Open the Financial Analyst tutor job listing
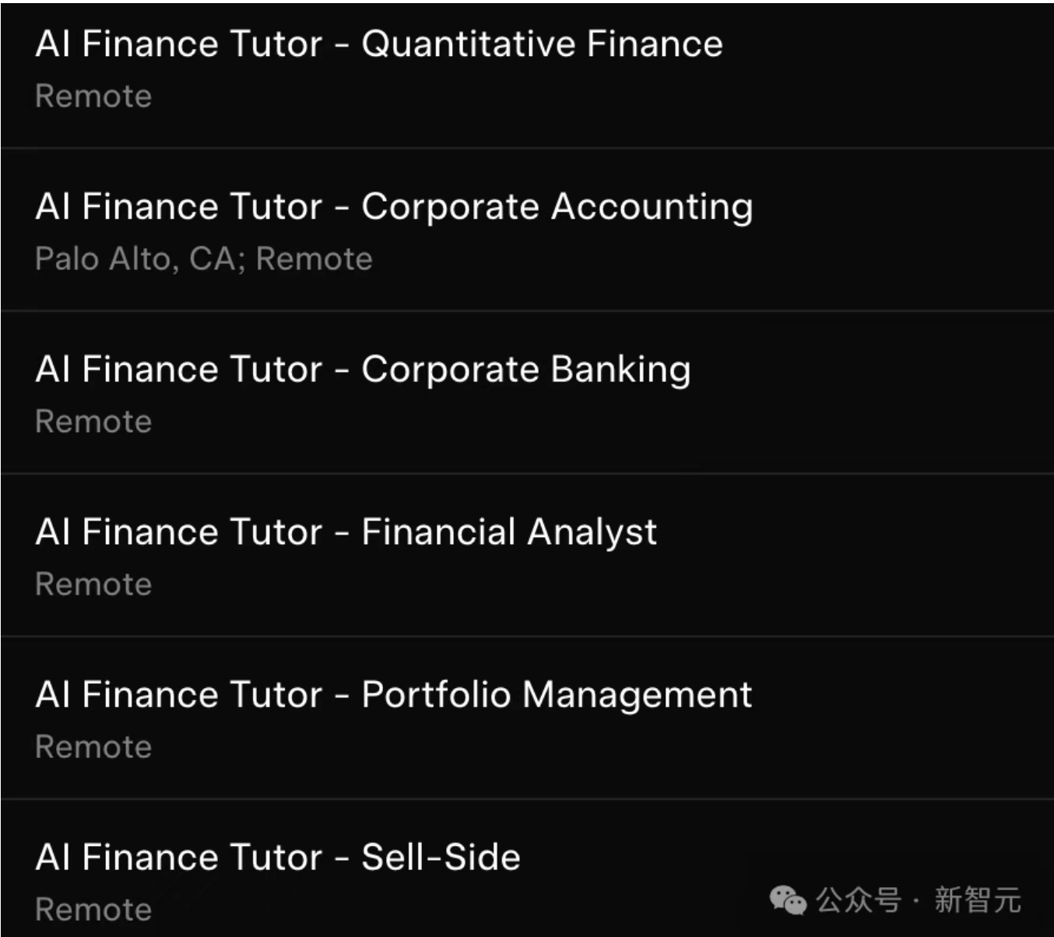The image size is (1054, 937). pyautogui.click(x=346, y=532)
